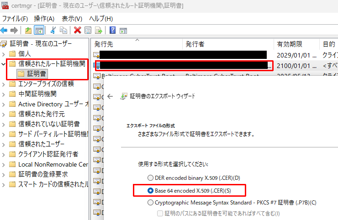Expand the 個人 folder node
Viewport: 338px width, 220px height.
tap(4, 54)
